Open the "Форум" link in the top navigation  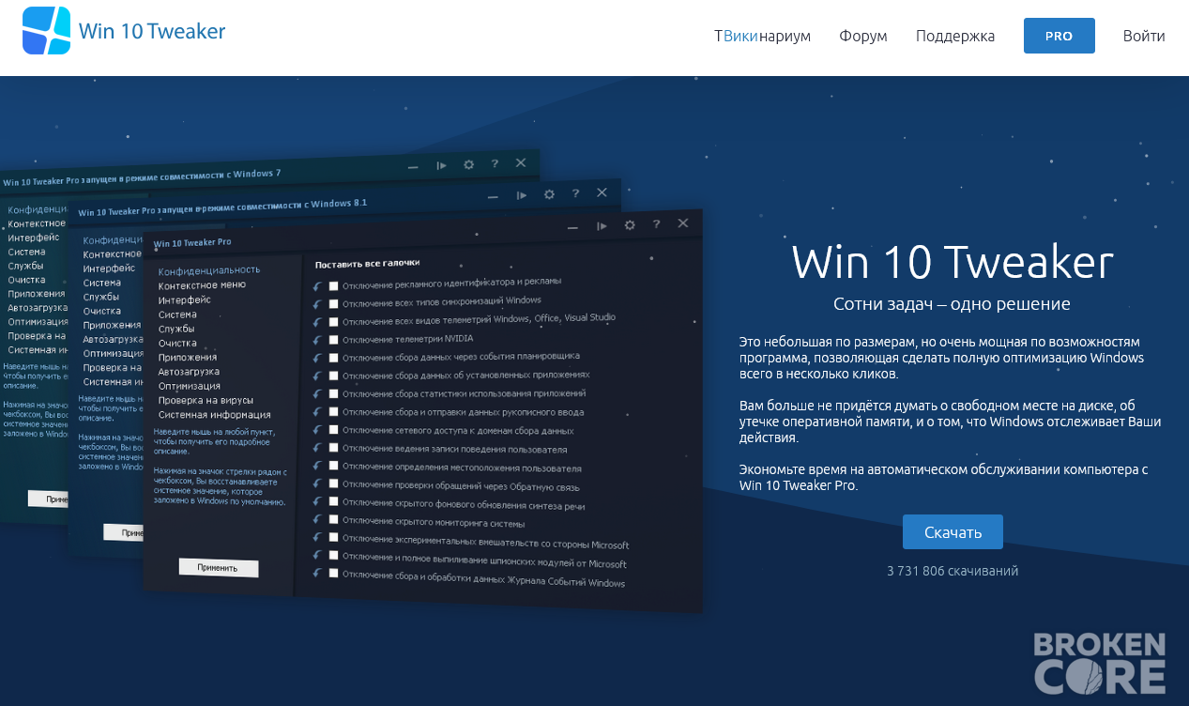click(863, 36)
